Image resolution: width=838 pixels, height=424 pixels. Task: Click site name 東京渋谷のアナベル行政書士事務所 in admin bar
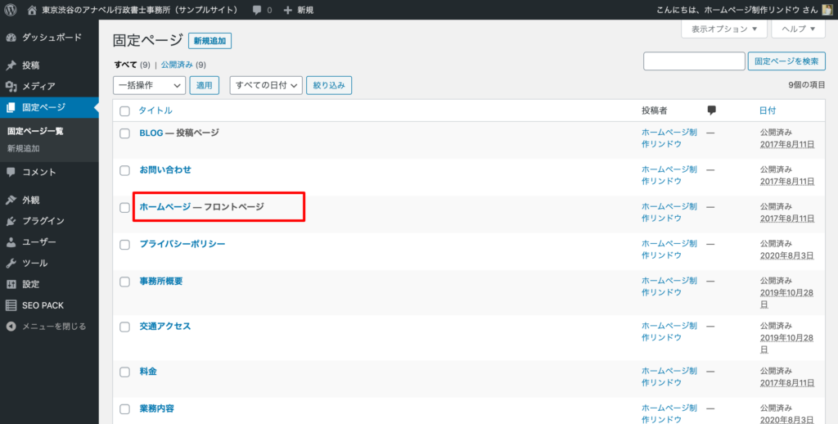click(140, 10)
